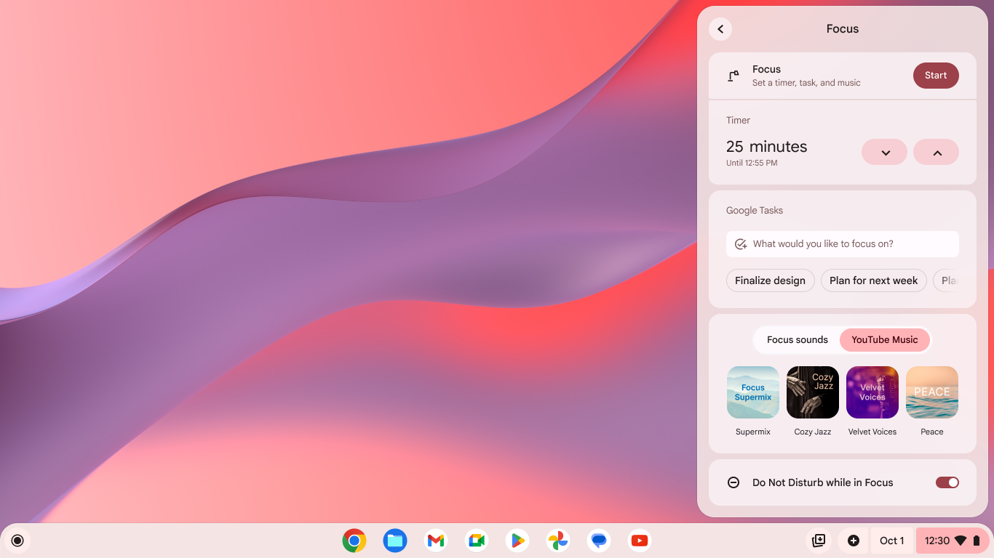
Task: Open the Messages app
Action: pyautogui.click(x=598, y=541)
